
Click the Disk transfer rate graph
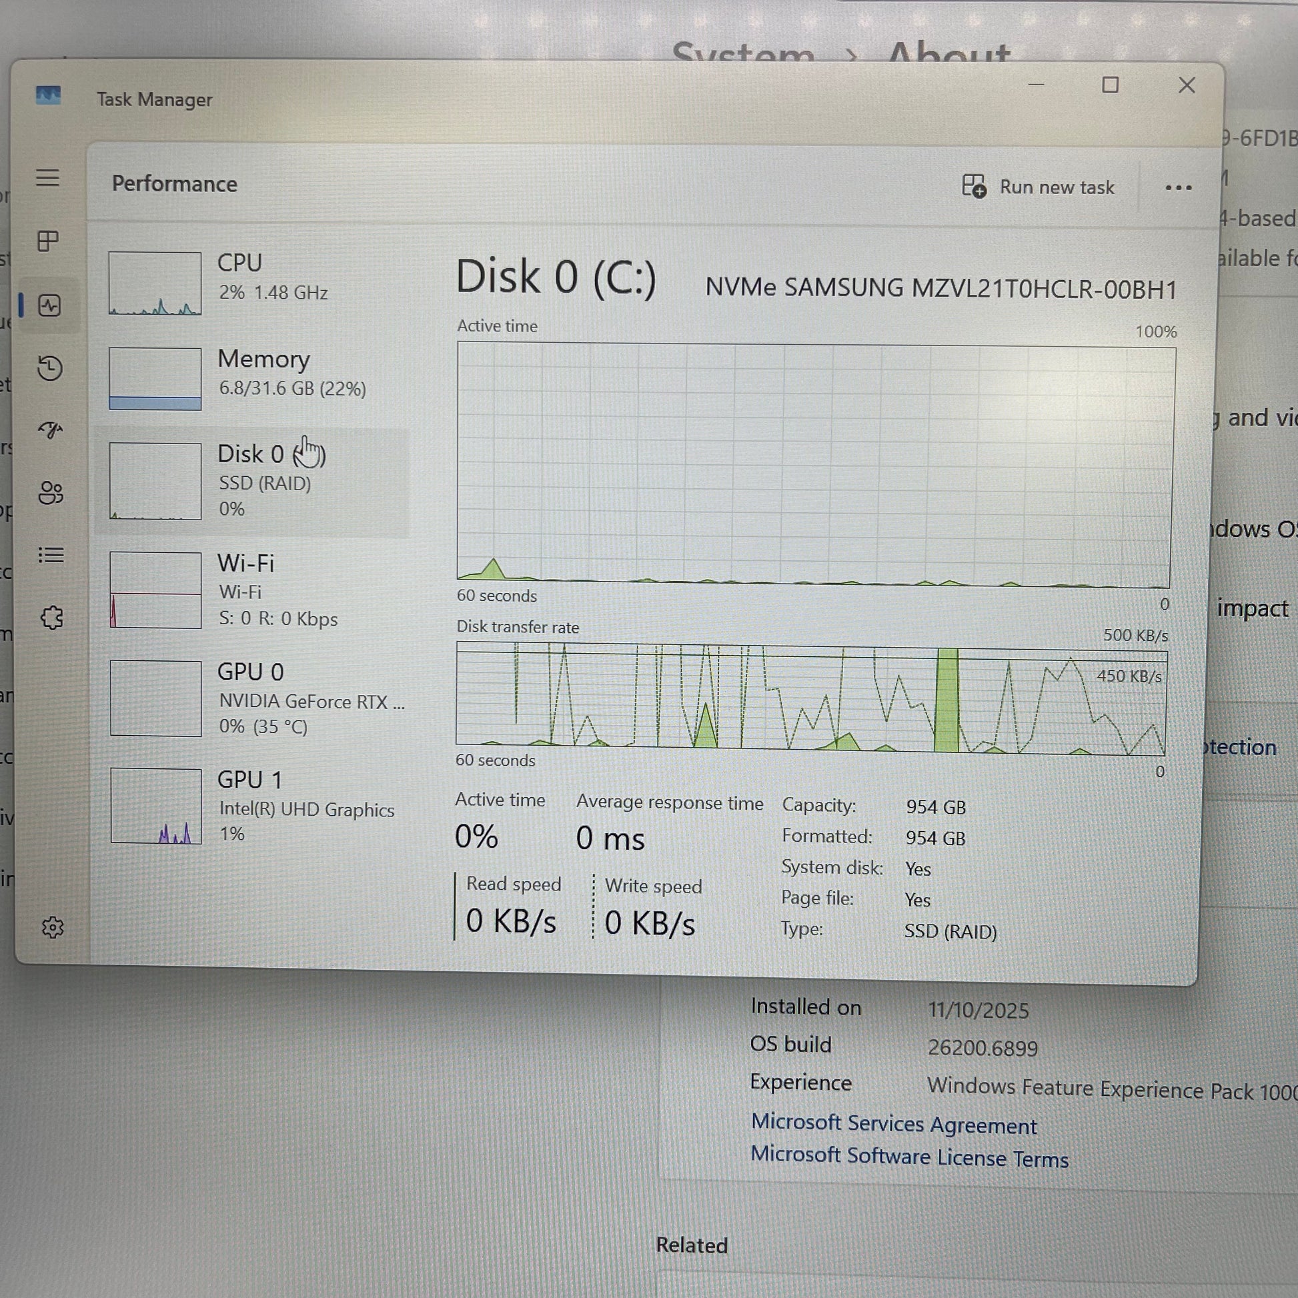pos(810,698)
